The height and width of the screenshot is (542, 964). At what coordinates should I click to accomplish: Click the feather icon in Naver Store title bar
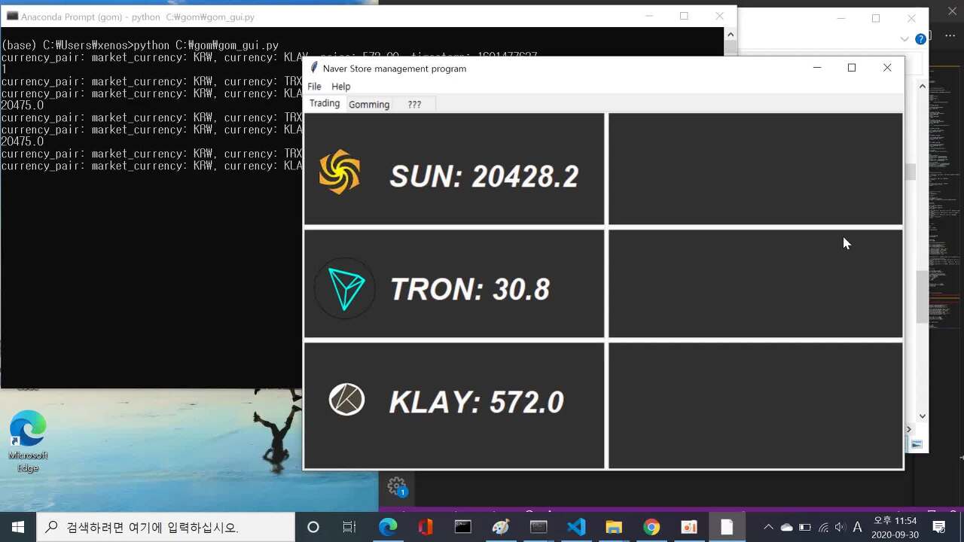tap(314, 68)
